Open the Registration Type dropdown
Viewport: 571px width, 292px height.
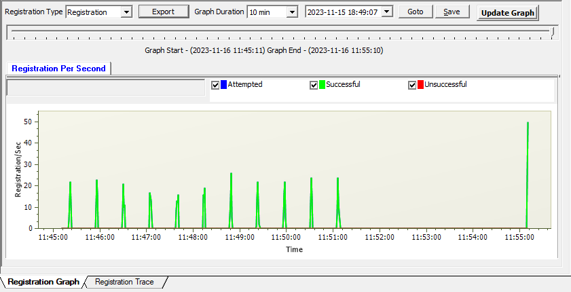click(x=126, y=12)
